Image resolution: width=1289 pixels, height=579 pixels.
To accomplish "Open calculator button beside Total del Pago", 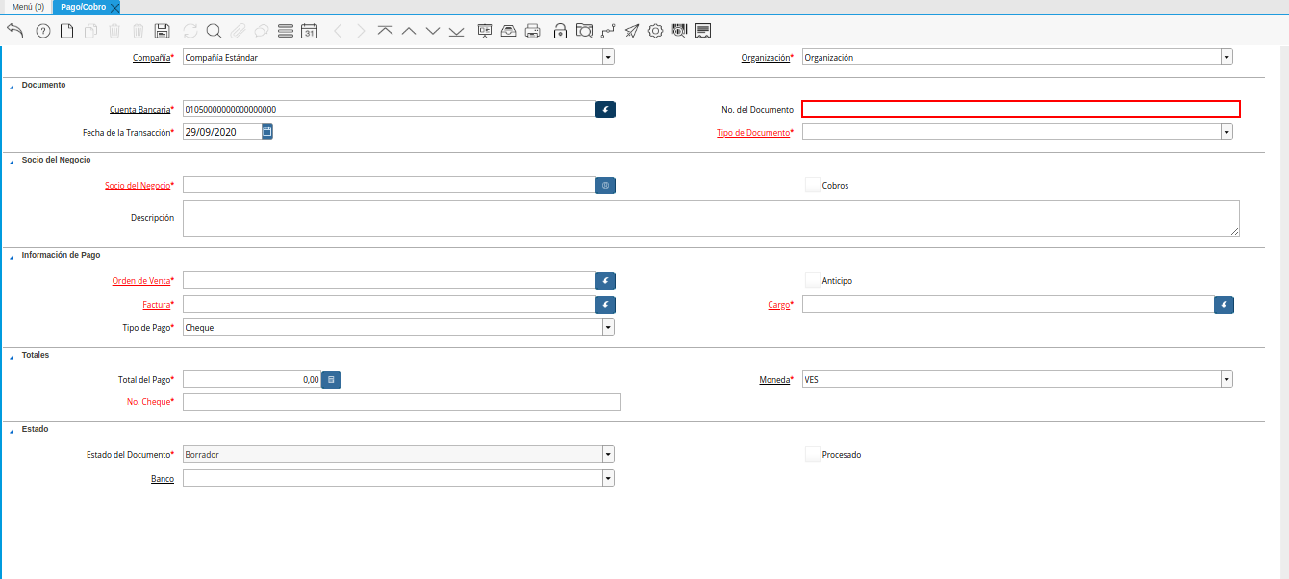I will pyautogui.click(x=331, y=380).
